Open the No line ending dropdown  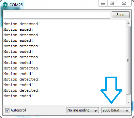coord(82,110)
